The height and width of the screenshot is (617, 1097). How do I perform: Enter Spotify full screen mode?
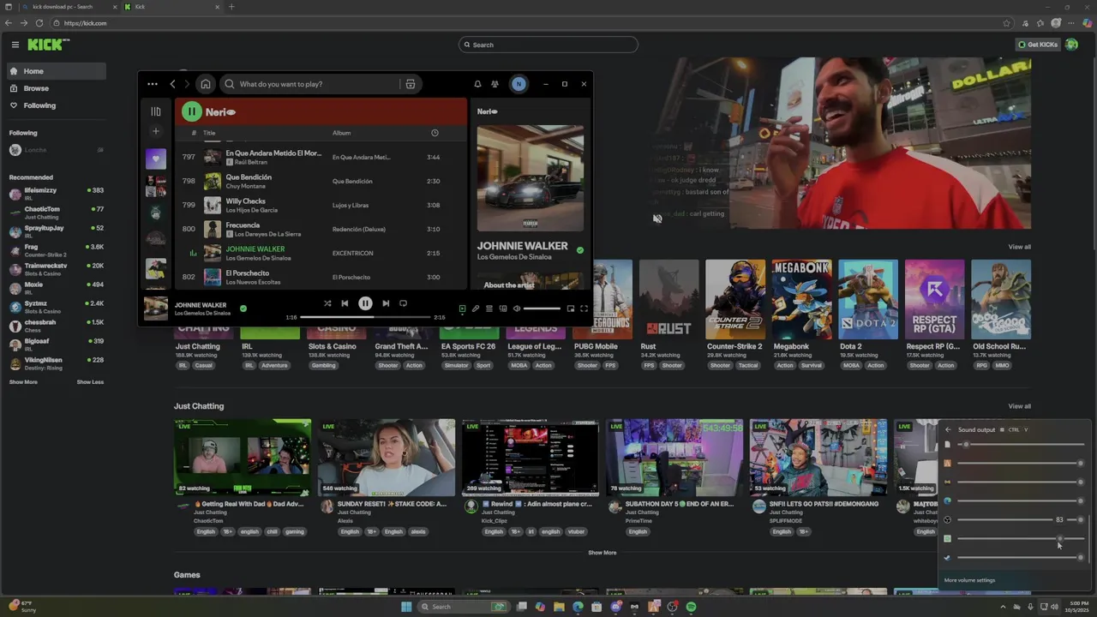click(x=584, y=308)
